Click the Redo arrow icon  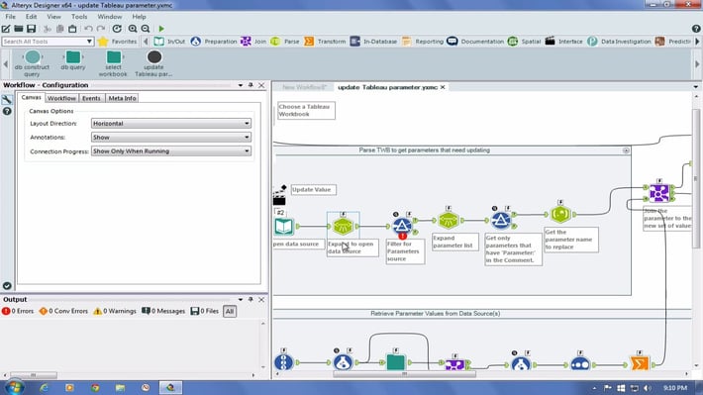click(x=101, y=29)
